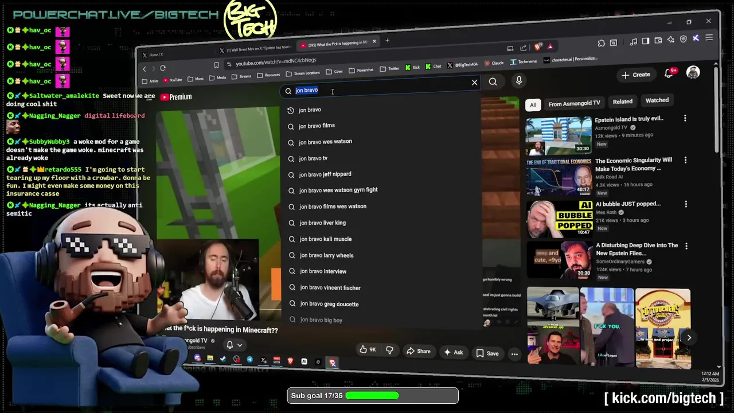Open the Kick bookmark

tap(413, 67)
